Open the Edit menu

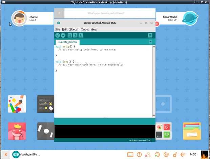tap(65, 29)
